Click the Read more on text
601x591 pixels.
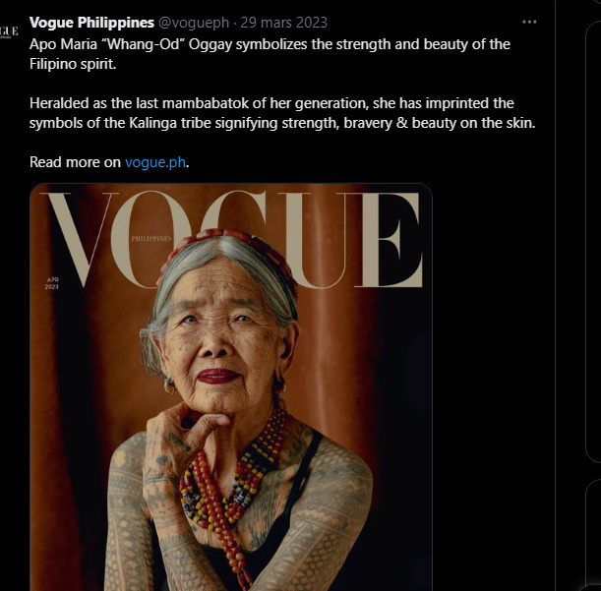(75, 162)
